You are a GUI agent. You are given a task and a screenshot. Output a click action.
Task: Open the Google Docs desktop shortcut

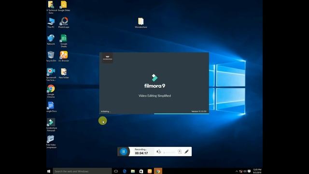51,107
